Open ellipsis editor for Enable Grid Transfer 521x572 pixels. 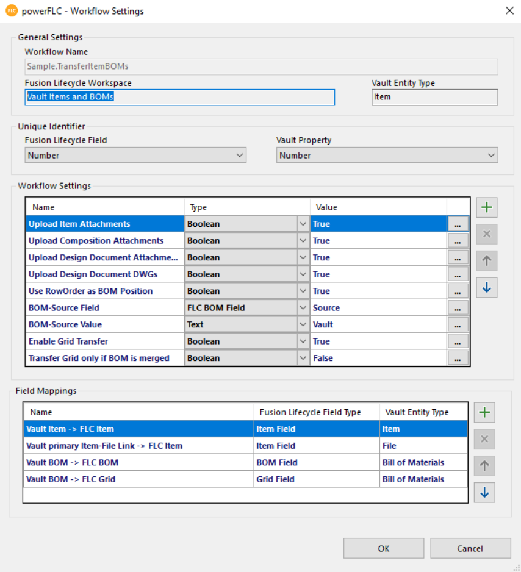457,341
